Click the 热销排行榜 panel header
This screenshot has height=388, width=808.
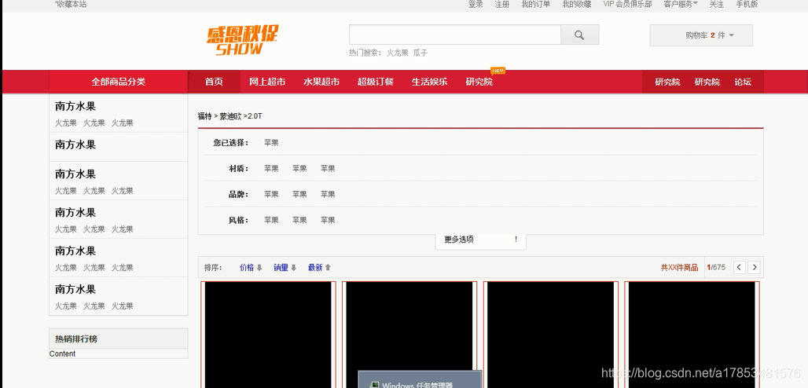pyautogui.click(x=119, y=339)
